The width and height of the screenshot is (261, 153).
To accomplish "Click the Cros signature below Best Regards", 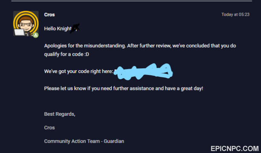I will 50,127.
